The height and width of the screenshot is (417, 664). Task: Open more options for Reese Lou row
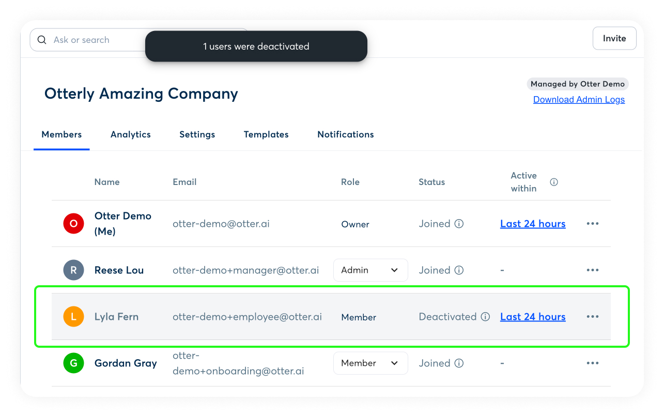tap(592, 270)
